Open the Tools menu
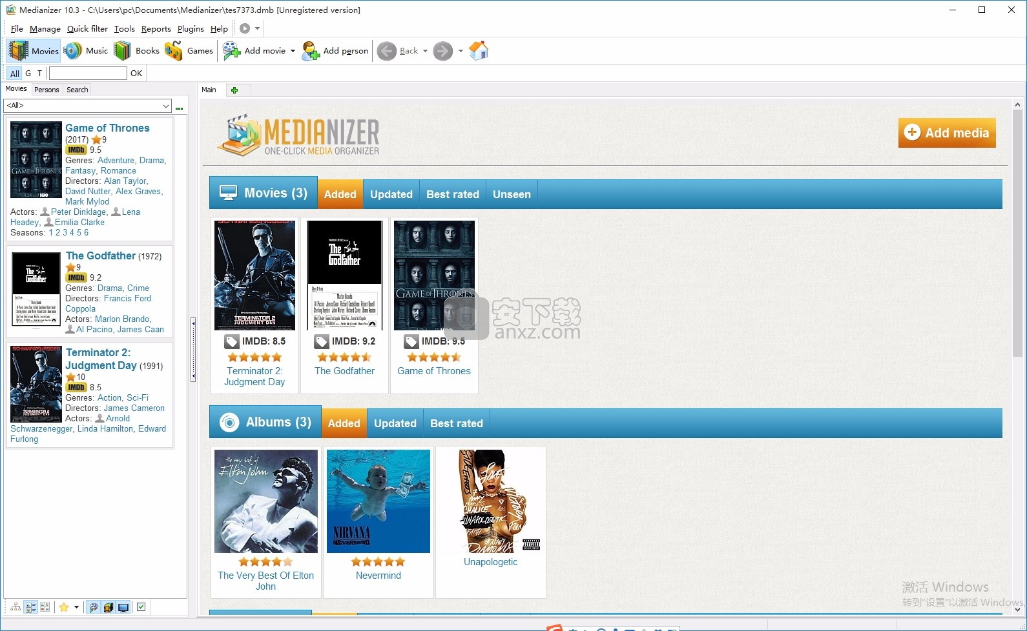1027x631 pixels. click(x=125, y=29)
